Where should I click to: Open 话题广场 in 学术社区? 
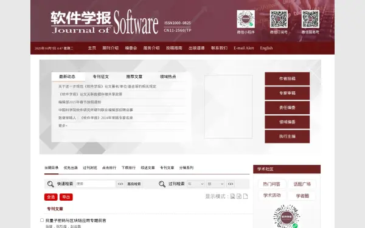coord(302,184)
